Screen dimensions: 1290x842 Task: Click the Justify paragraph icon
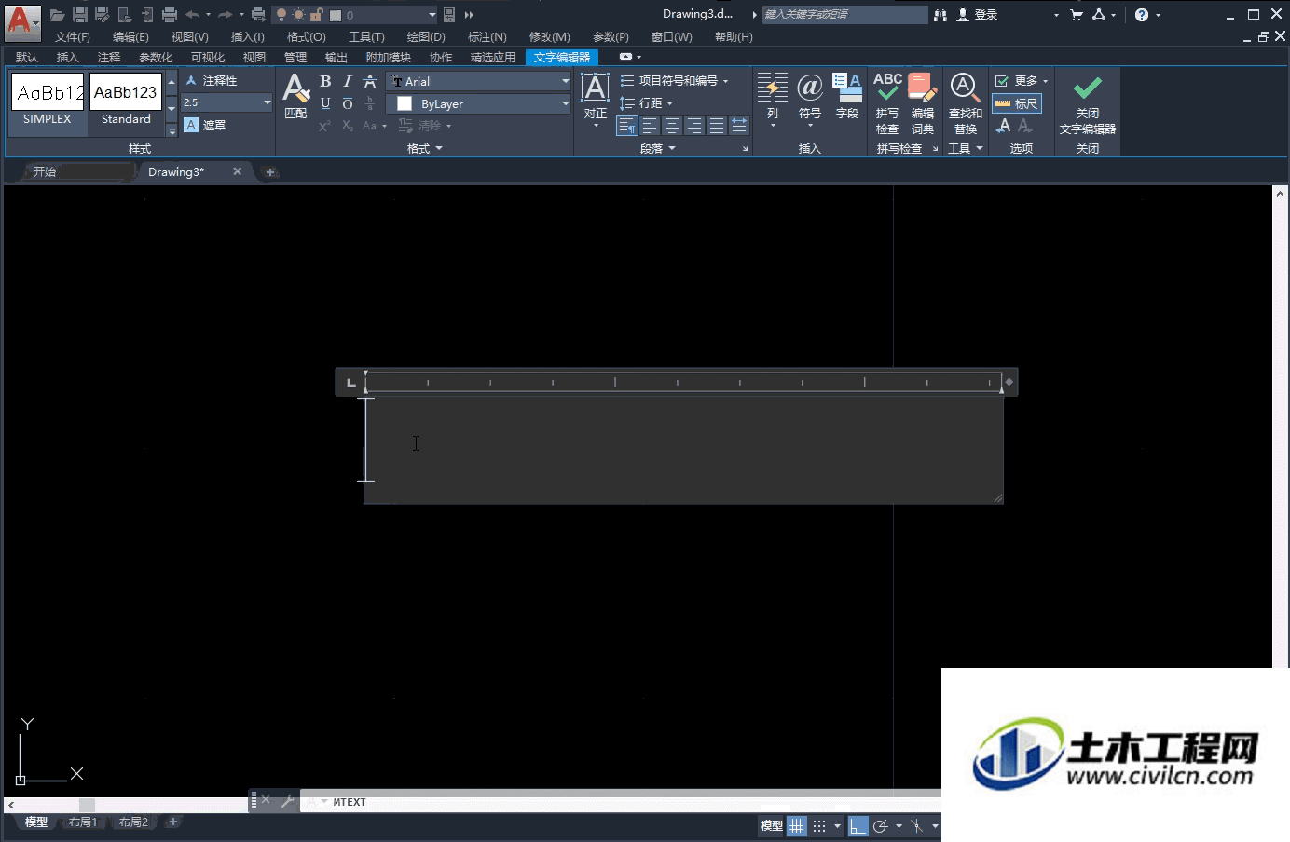pos(717,126)
